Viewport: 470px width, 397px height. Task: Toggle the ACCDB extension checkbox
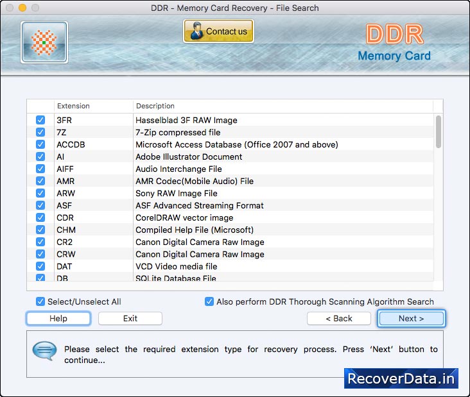(x=40, y=144)
